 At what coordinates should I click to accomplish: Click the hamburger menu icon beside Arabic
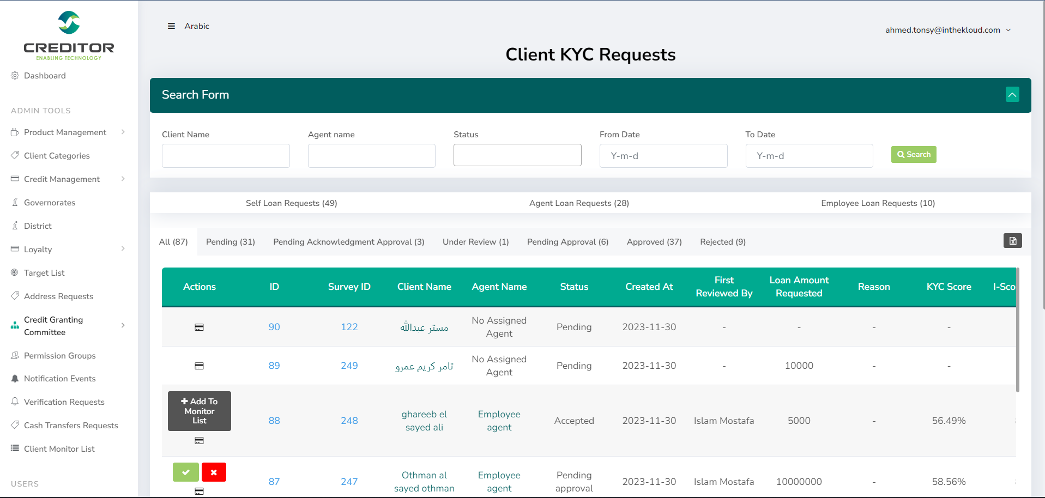pos(171,26)
